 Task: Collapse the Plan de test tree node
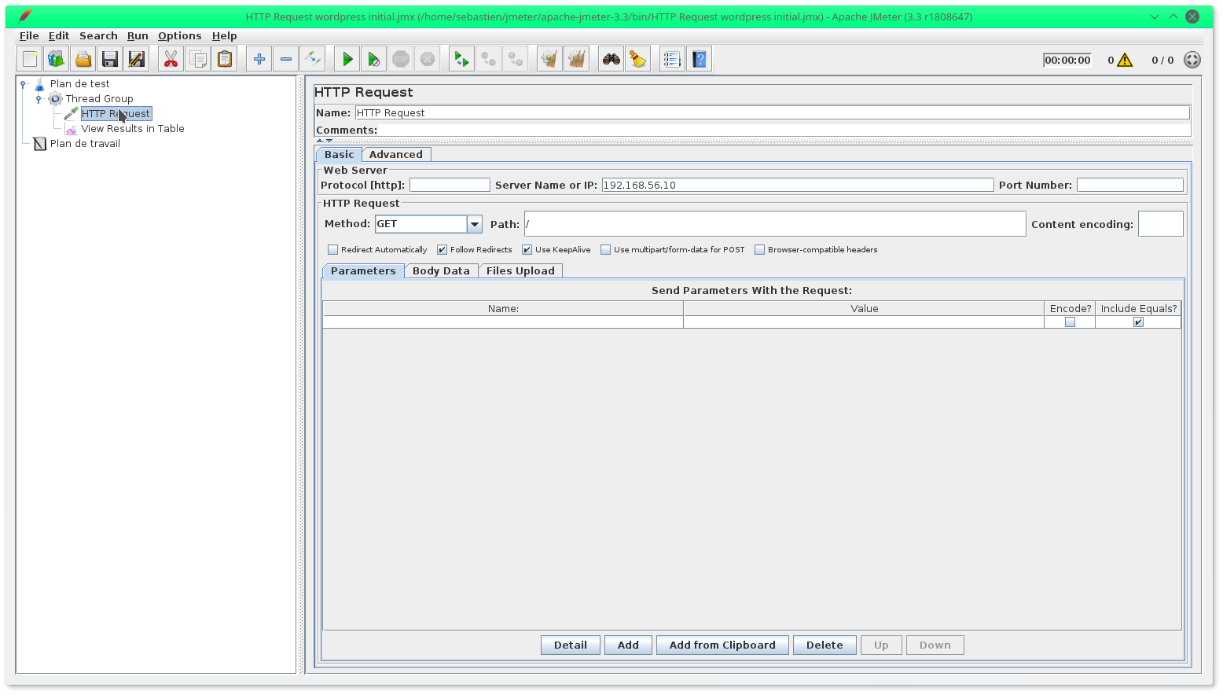24,83
